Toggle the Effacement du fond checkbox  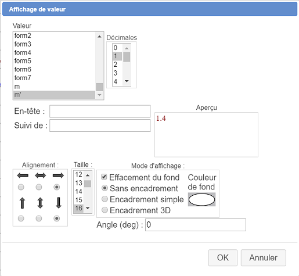104,177
